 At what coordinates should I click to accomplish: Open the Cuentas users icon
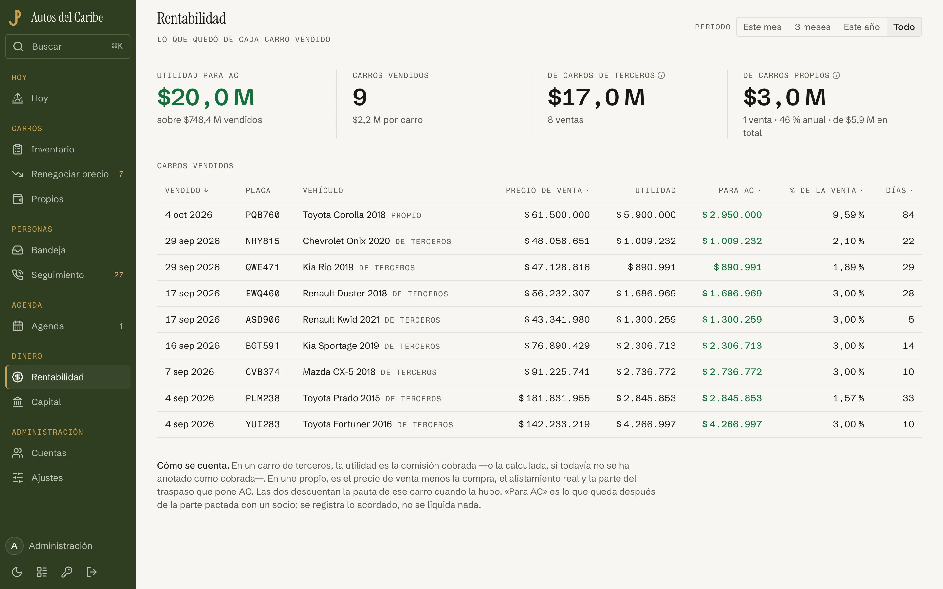point(18,453)
